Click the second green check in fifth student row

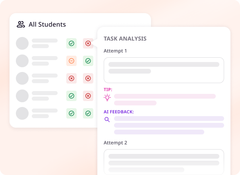point(88,113)
